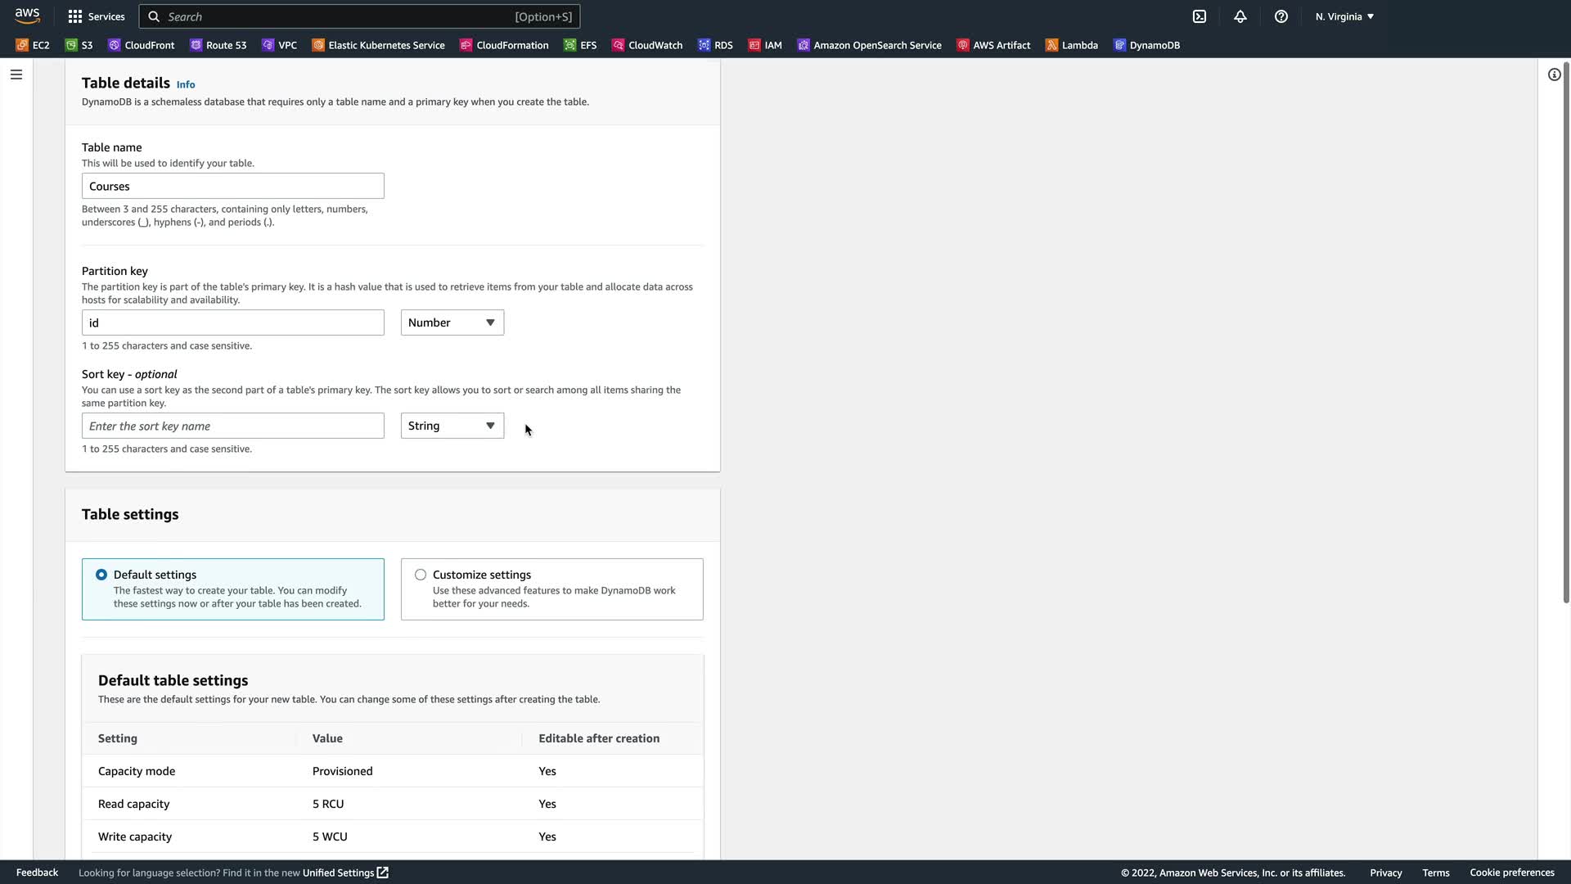
Task: Open the partition key Number type dropdown
Action: pyautogui.click(x=452, y=322)
